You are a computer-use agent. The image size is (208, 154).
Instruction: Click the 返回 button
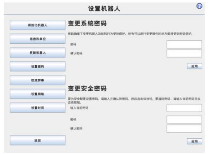click(x=38, y=140)
